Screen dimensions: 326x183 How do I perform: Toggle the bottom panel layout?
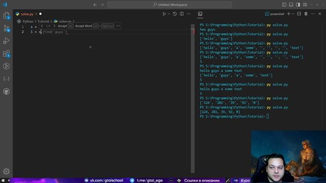(x=291, y=5)
